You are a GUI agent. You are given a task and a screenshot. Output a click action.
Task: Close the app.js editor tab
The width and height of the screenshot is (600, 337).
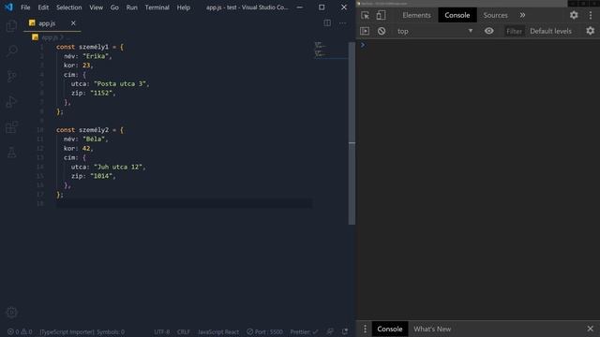tap(73, 23)
